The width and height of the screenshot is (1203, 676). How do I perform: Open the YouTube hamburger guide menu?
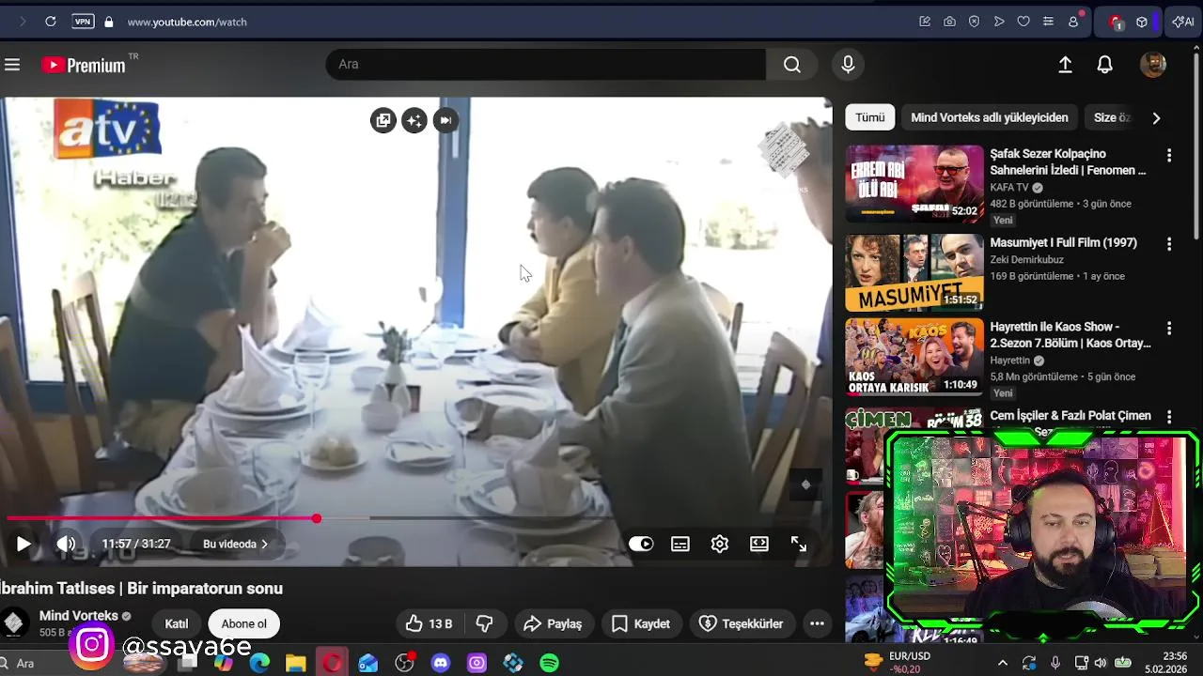click(x=12, y=65)
